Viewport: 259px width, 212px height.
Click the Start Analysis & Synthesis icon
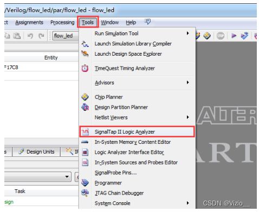pos(245,36)
